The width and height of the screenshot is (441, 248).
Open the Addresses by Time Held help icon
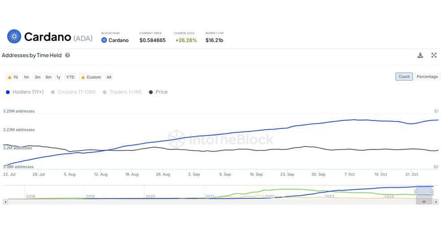[68, 56]
